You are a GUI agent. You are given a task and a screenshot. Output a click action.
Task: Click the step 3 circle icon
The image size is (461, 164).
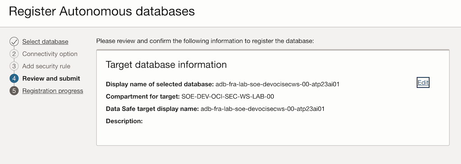14,66
